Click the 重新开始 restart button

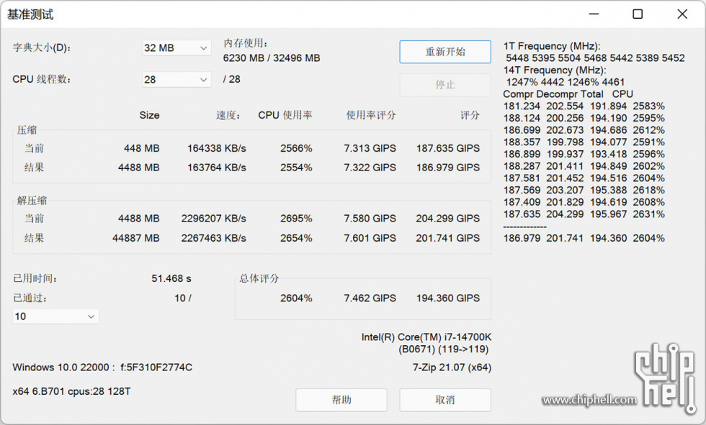pos(445,52)
